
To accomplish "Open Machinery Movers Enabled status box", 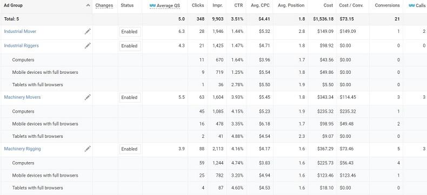I will [130, 97].
